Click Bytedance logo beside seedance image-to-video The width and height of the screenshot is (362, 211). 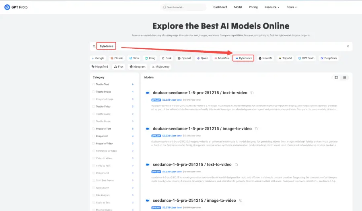pyautogui.click(x=148, y=201)
